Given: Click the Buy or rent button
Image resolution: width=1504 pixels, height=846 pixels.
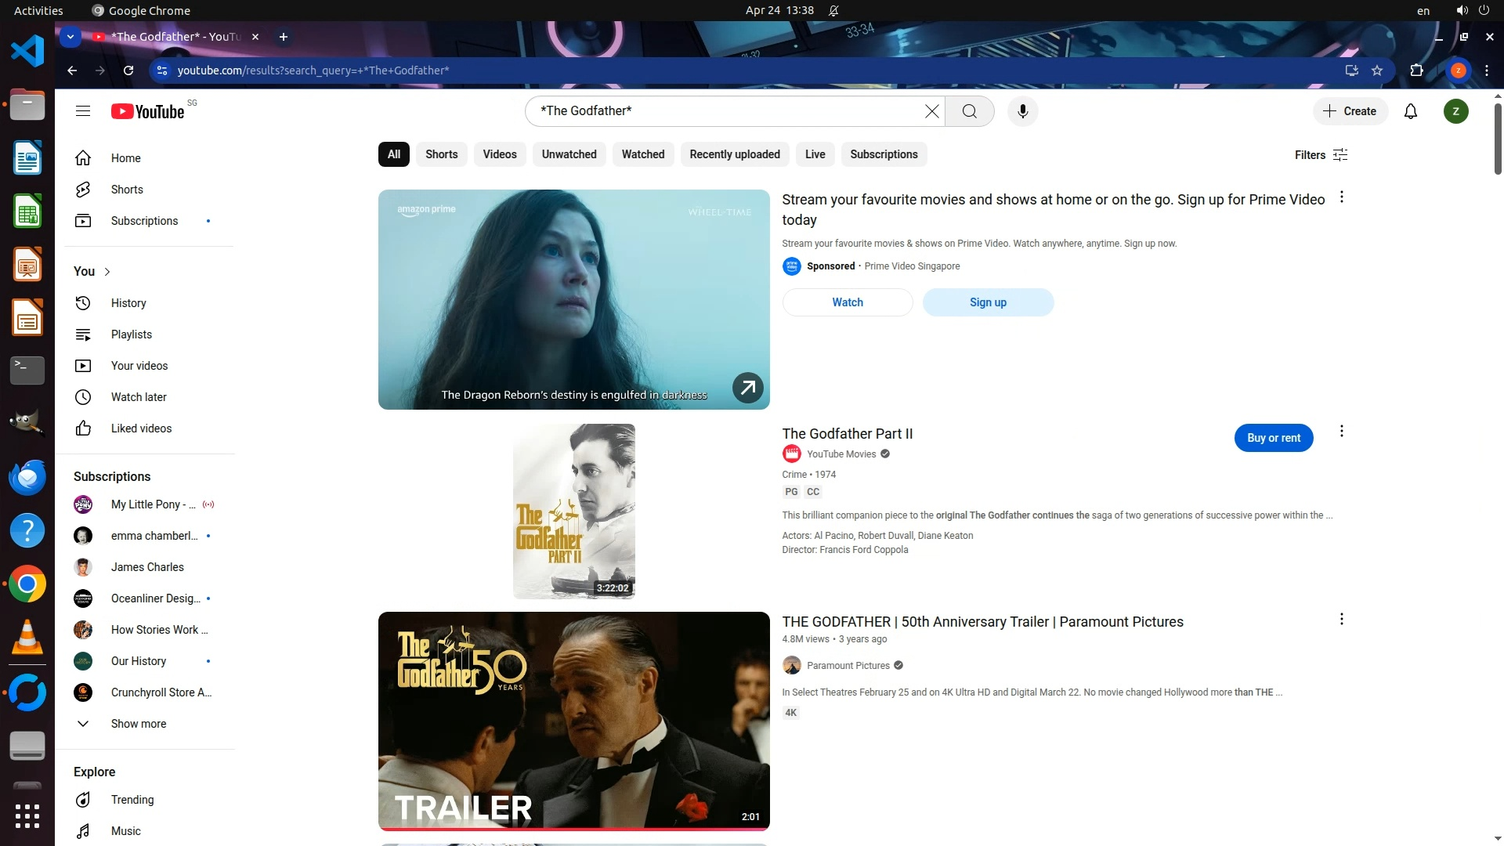Looking at the screenshot, I should coord(1273,438).
